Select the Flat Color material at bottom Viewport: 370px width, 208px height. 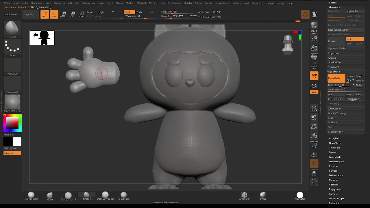[x=300, y=196]
